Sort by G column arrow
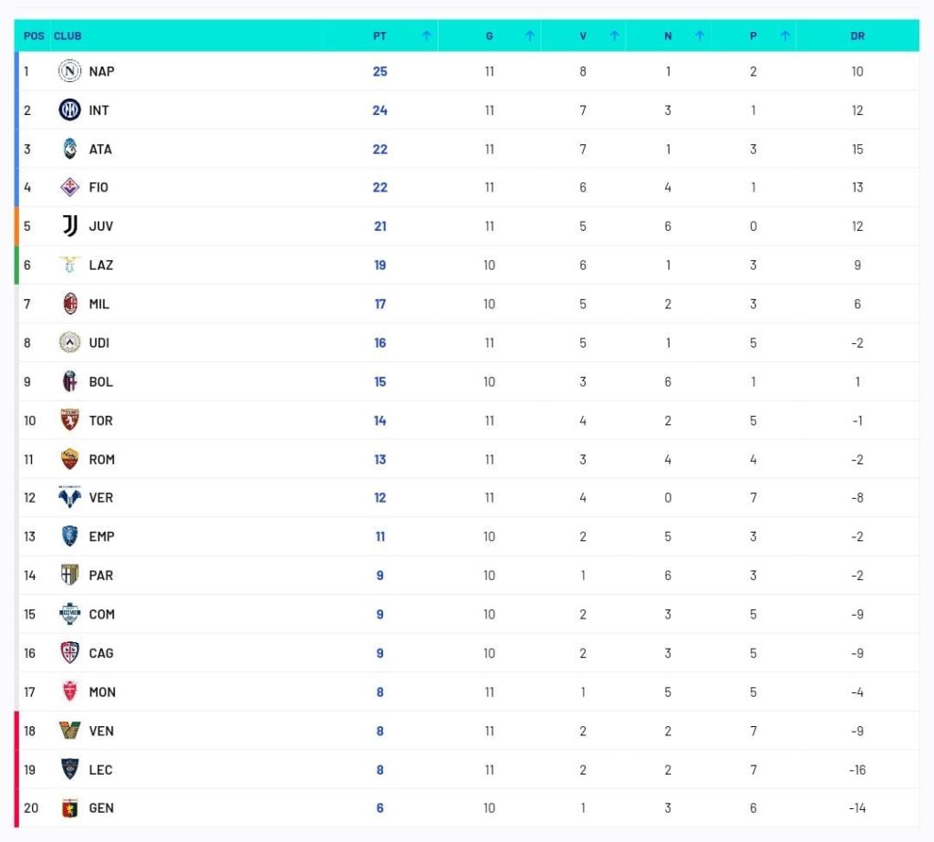This screenshot has width=934, height=842. pyautogui.click(x=530, y=36)
